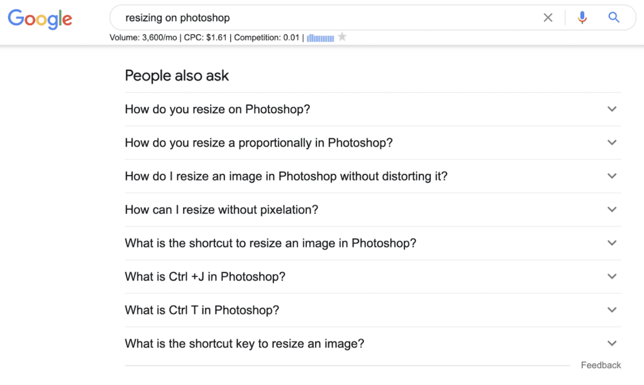The width and height of the screenshot is (644, 385).
Task: Expand 'How can I resize without pixelation?' chevron
Action: 612,209
